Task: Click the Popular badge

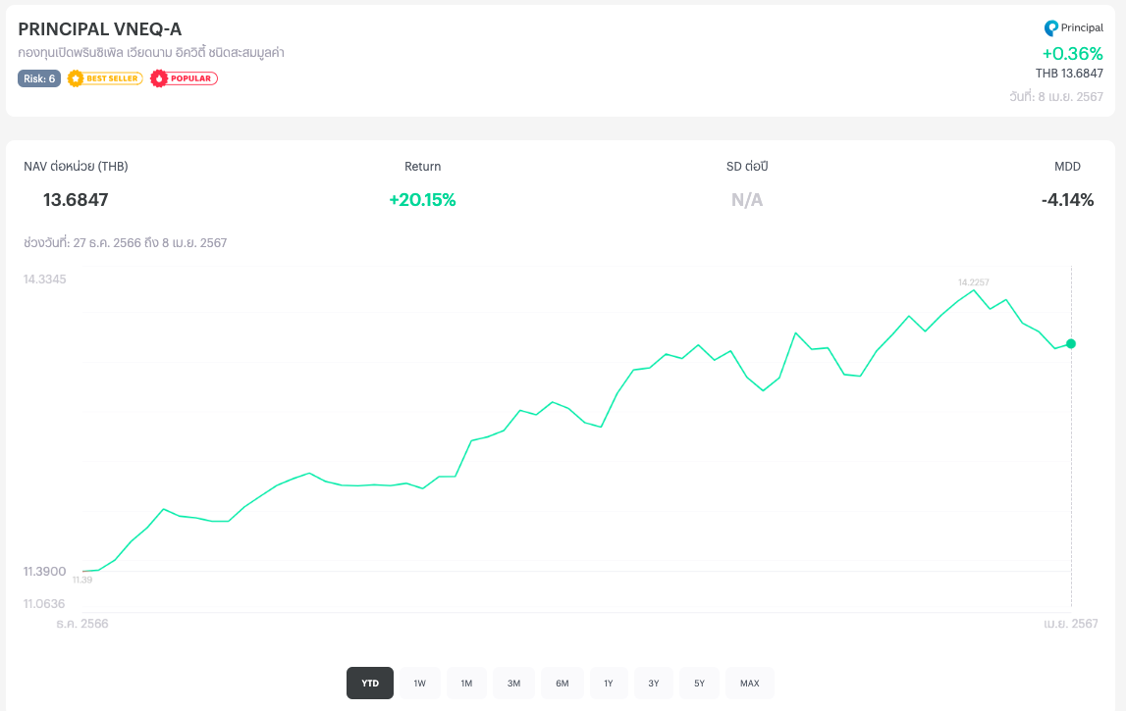Action: pyautogui.click(x=184, y=78)
